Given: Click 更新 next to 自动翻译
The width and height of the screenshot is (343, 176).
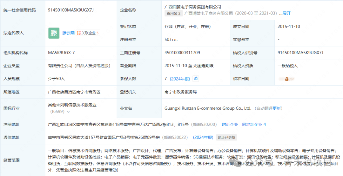Looking at the screenshot, I should (276, 108).
